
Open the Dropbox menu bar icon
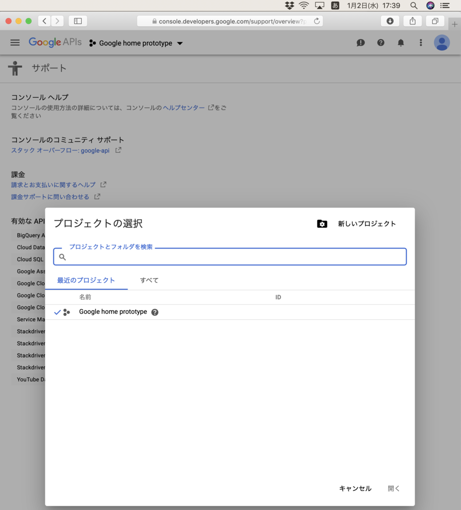click(289, 5)
